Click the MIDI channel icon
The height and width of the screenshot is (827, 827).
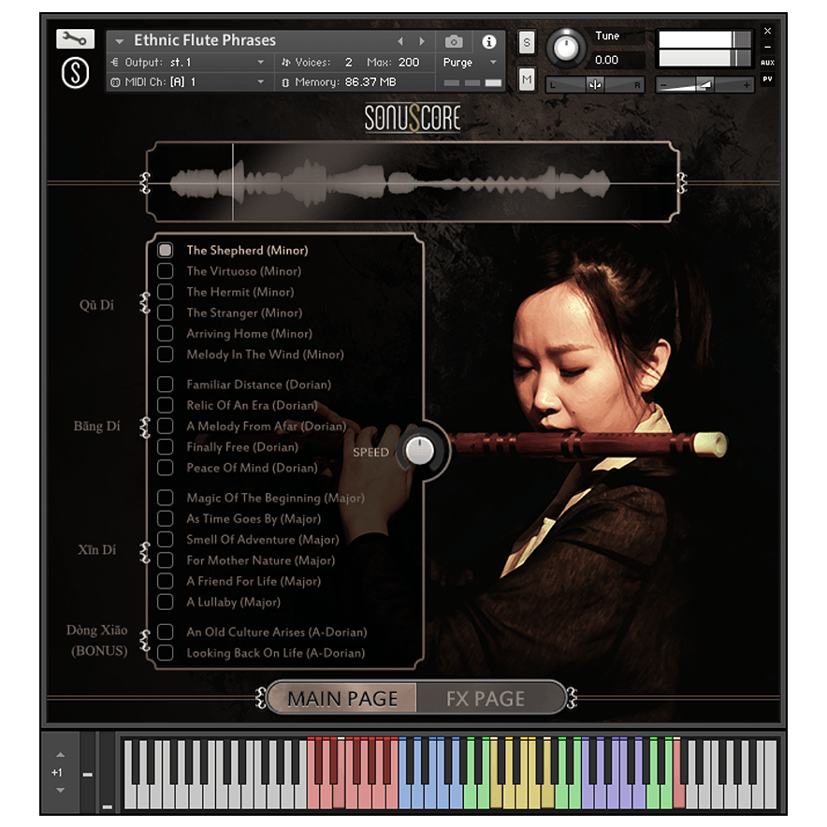coord(115,82)
